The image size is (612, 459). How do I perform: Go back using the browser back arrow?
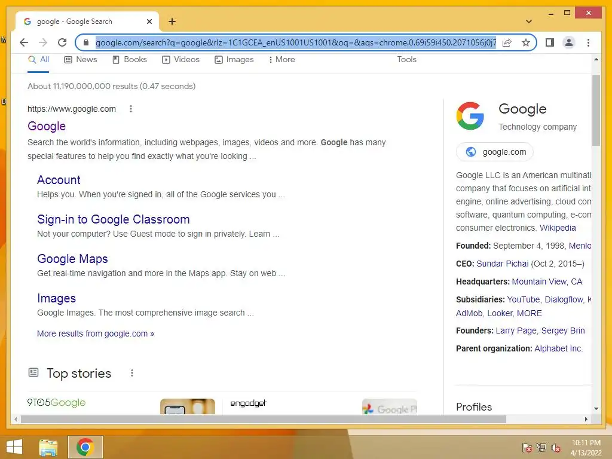click(24, 42)
